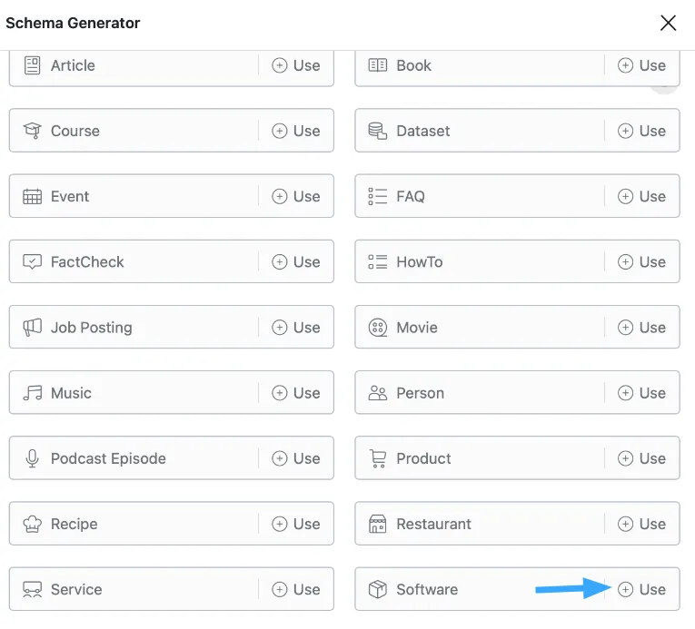Click the Course graduation cap icon
Screen dimensions: 695x629
(x=32, y=131)
